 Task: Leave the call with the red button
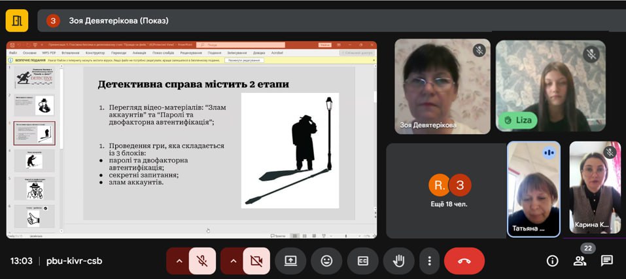tap(464, 261)
